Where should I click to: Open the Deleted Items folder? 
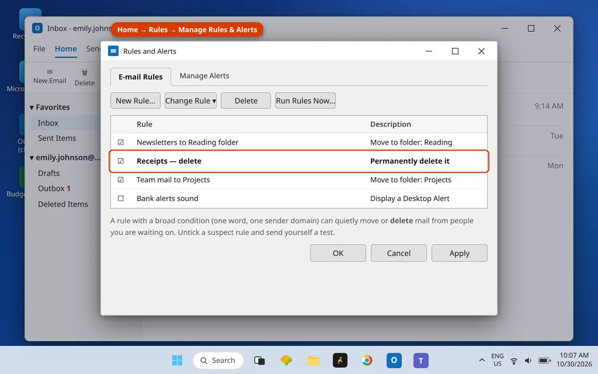[x=63, y=204]
